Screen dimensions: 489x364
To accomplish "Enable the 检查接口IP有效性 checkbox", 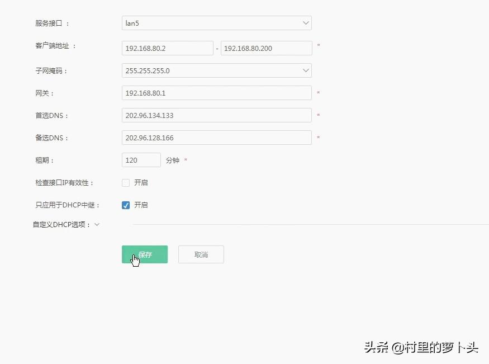I will (125, 182).
